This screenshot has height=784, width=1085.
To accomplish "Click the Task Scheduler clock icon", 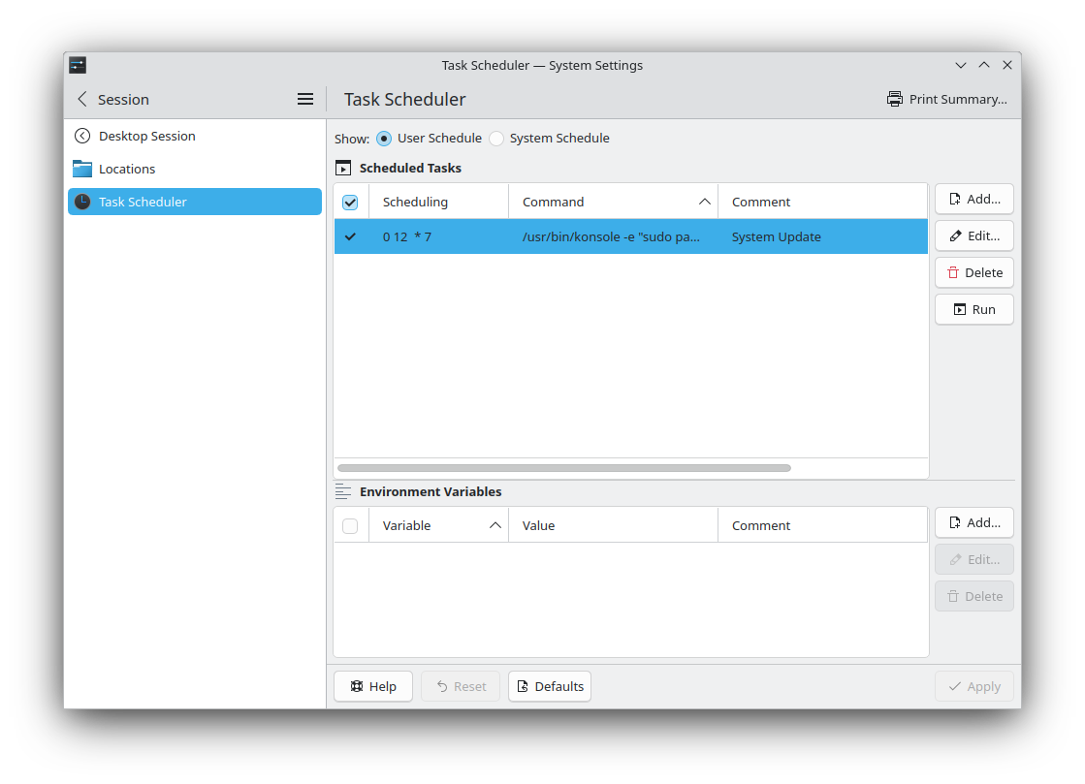I will coord(82,202).
